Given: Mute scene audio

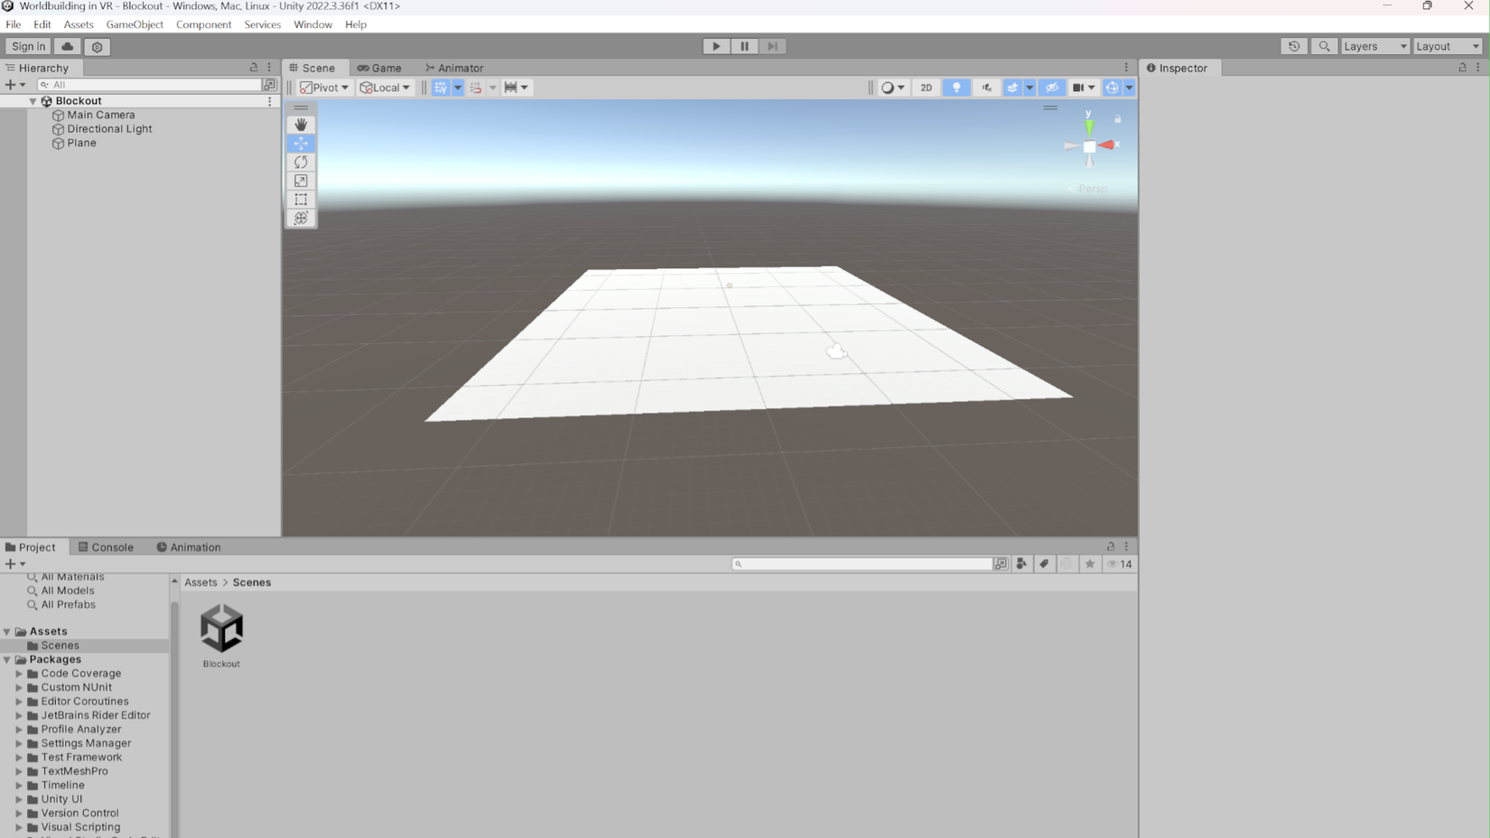Looking at the screenshot, I should 986,88.
